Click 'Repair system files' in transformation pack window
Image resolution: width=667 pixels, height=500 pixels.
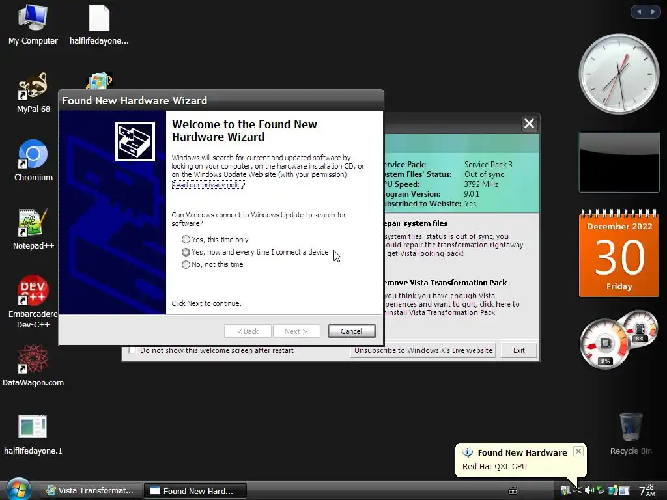pos(416,223)
